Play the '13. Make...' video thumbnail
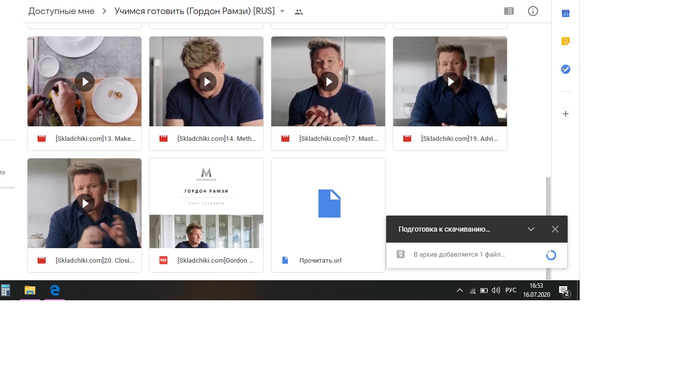The height and width of the screenshot is (385, 685). pyautogui.click(x=85, y=81)
